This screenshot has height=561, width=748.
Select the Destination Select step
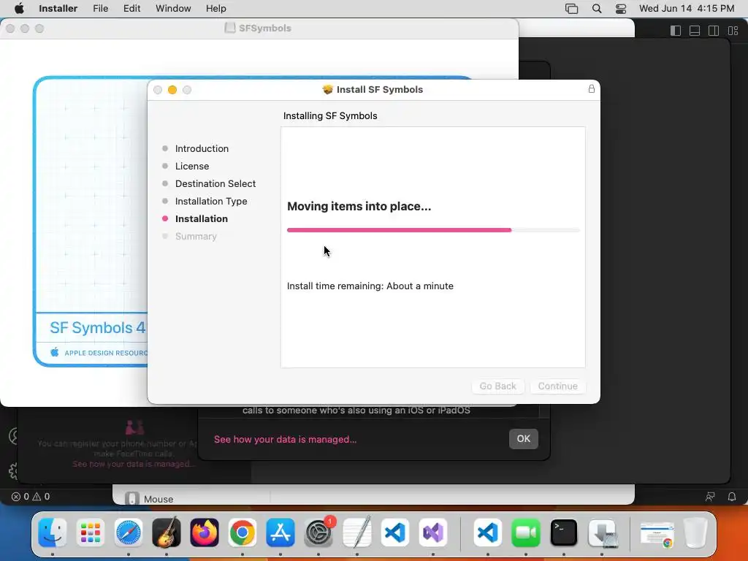point(215,183)
